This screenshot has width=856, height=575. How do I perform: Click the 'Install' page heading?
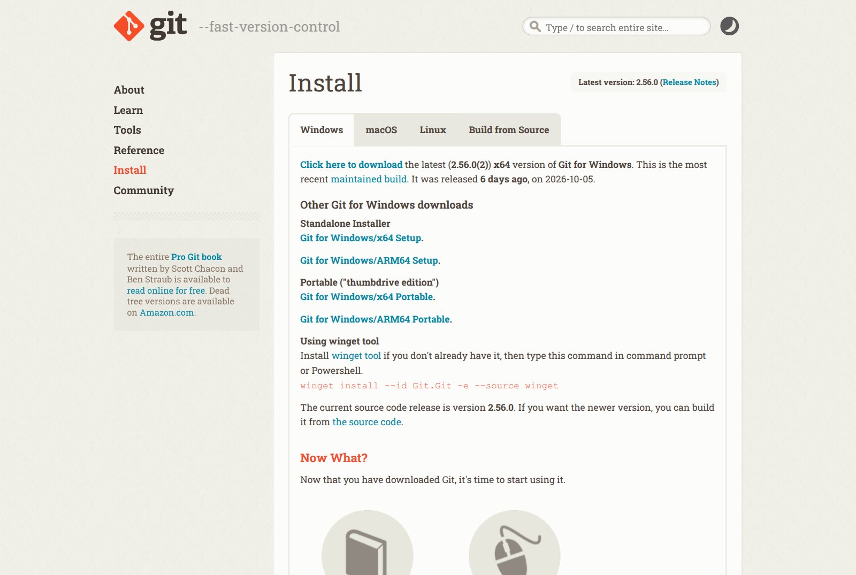pyautogui.click(x=325, y=83)
